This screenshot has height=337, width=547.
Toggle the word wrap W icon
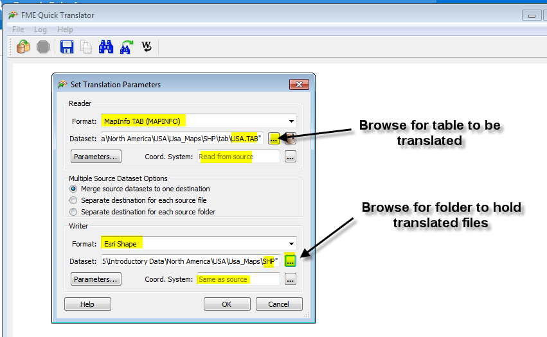147,46
